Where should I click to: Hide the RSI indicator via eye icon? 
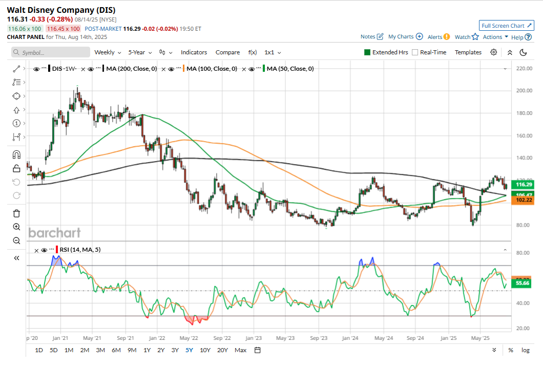click(44, 250)
